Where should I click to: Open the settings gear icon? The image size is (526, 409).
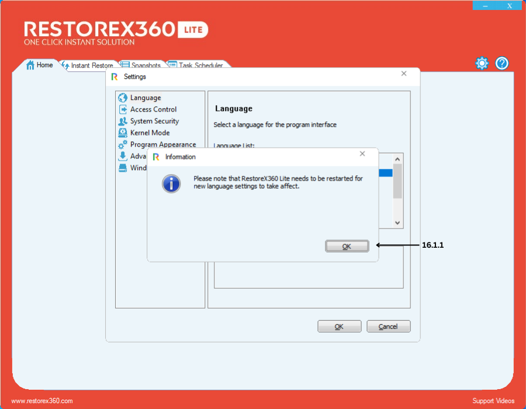482,64
